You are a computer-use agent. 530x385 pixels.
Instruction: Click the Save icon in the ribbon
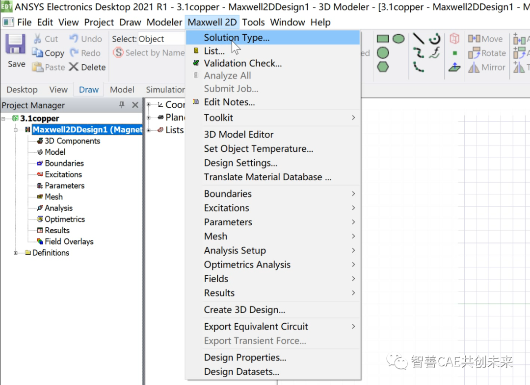(16, 44)
